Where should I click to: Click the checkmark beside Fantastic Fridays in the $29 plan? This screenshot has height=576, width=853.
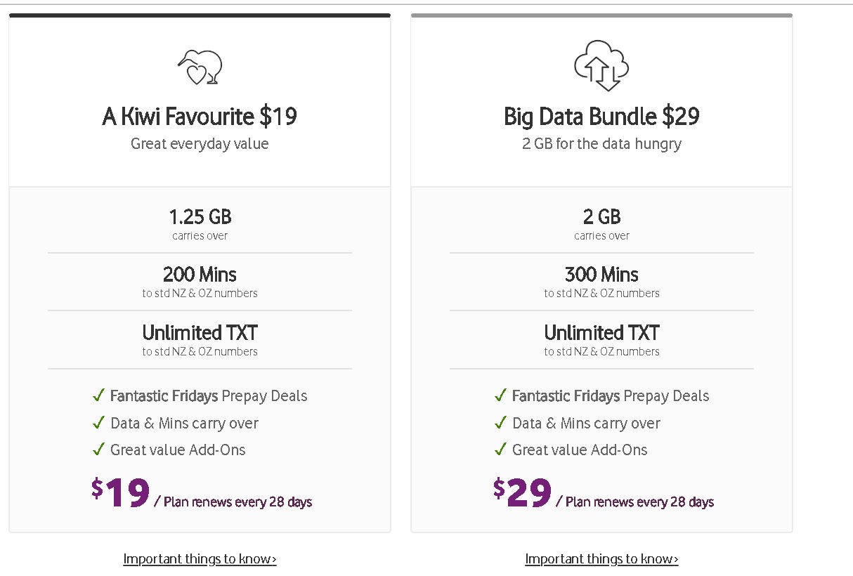click(x=501, y=395)
